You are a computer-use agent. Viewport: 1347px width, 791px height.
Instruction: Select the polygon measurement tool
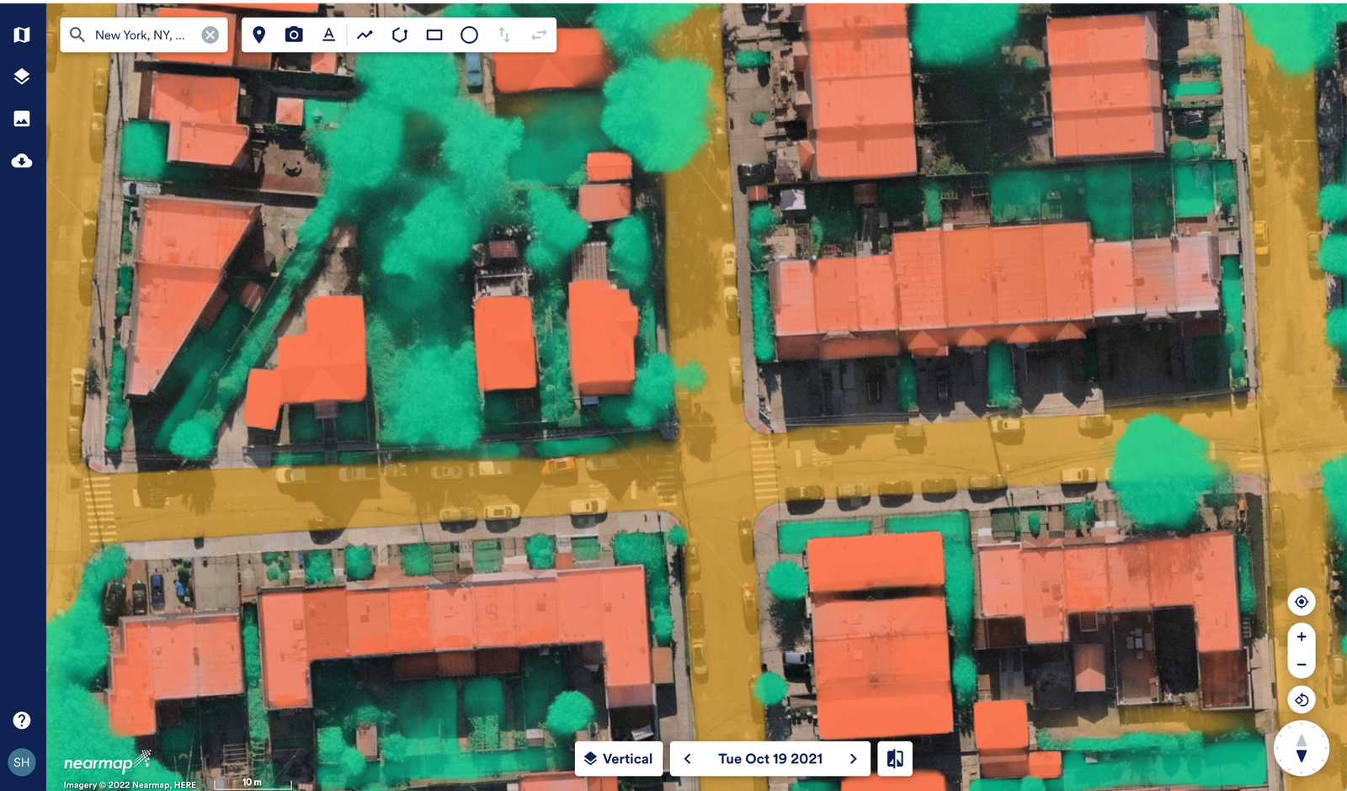click(x=400, y=35)
